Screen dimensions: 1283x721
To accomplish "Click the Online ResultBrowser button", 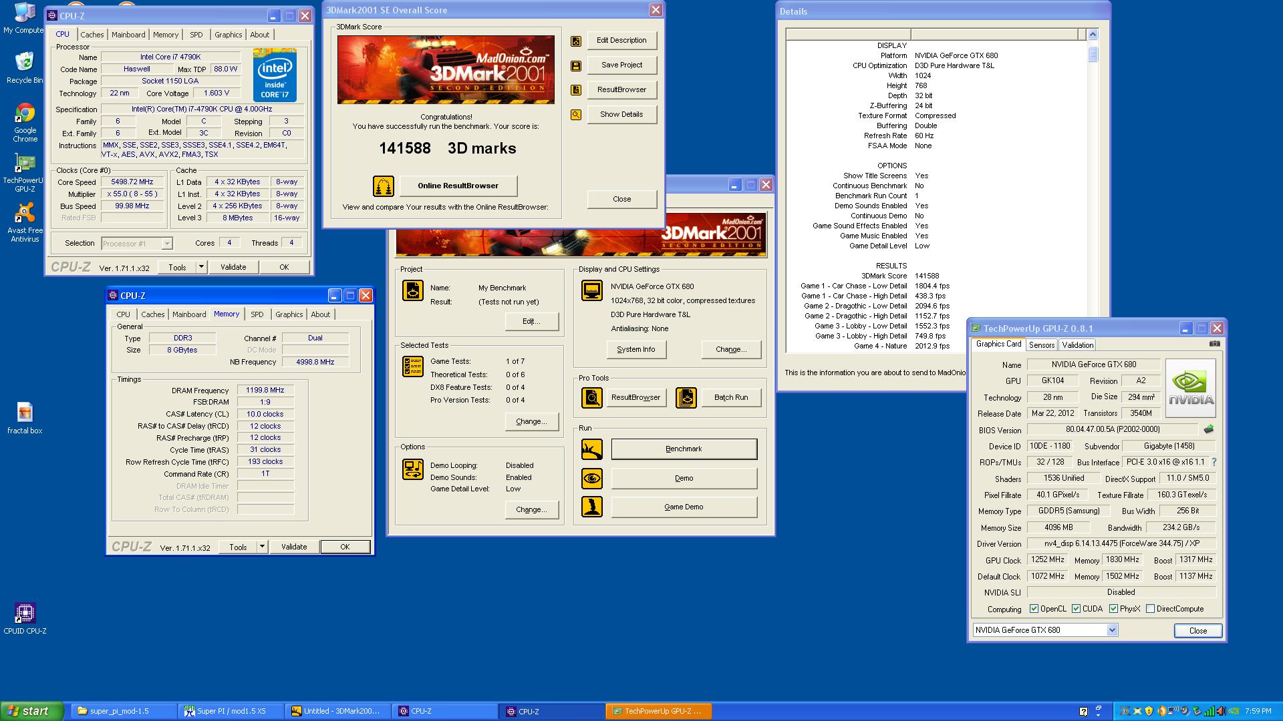I will (458, 186).
